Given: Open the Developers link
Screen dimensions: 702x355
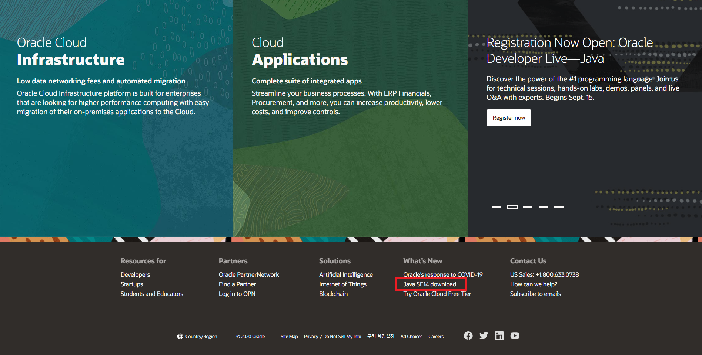Looking at the screenshot, I should 135,274.
